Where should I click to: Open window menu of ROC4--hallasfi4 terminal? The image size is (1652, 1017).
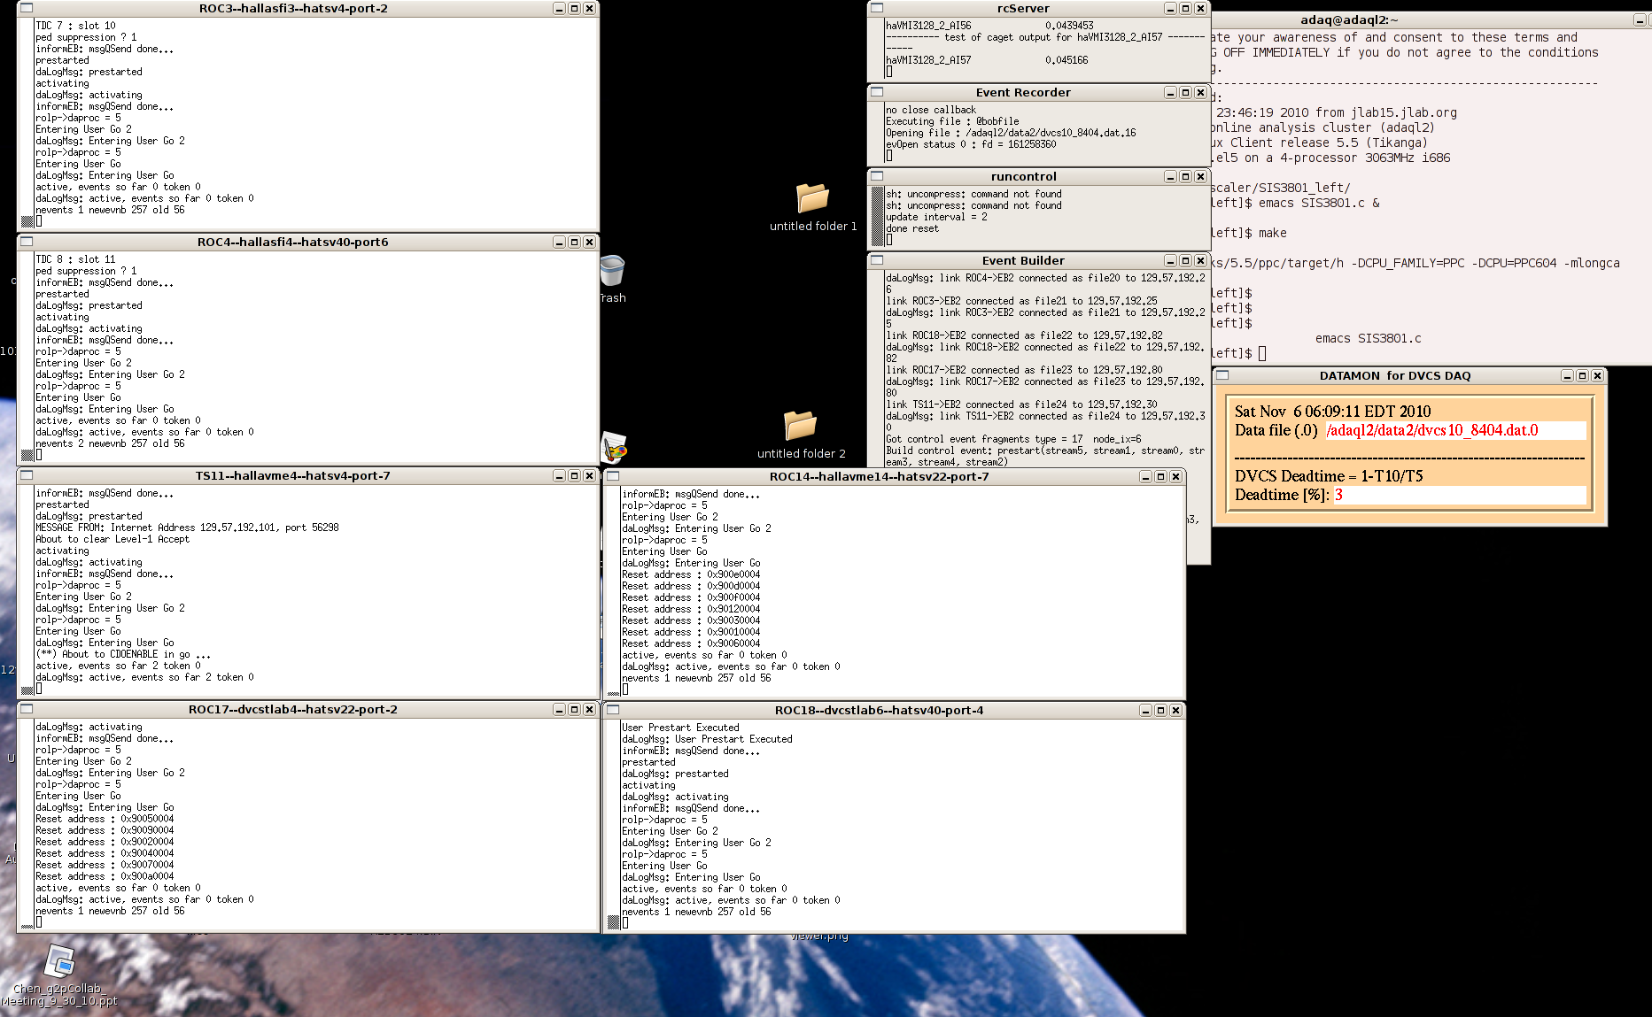(27, 242)
